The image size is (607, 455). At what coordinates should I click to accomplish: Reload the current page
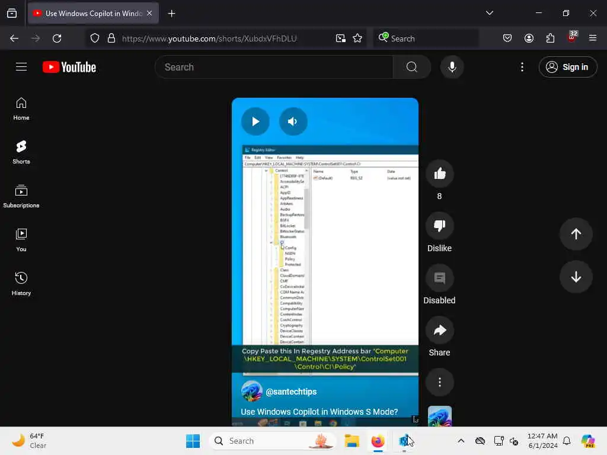(x=57, y=39)
